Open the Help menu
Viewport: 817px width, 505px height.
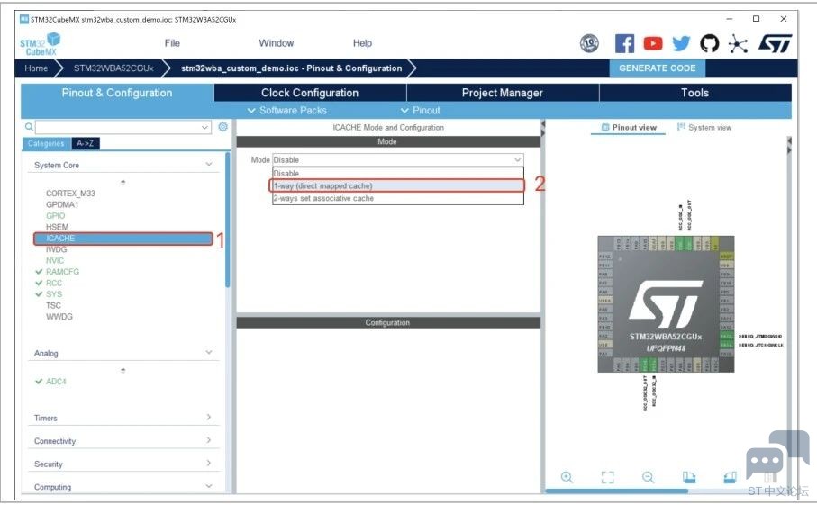click(362, 43)
